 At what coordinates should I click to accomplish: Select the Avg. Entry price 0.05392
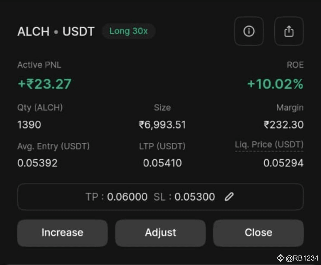[37, 163]
